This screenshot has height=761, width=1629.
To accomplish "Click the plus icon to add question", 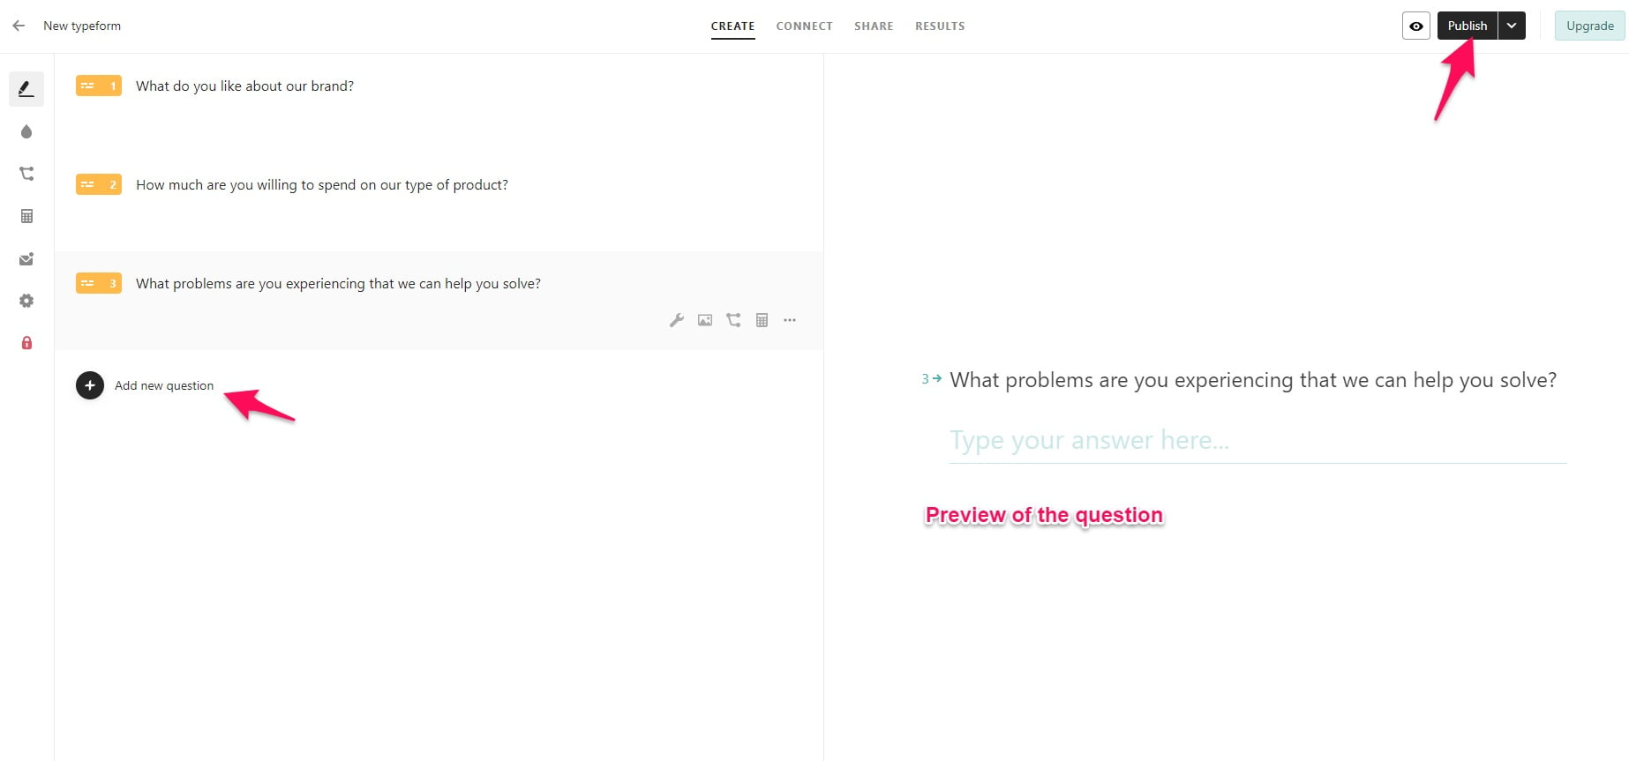I will [x=90, y=385].
